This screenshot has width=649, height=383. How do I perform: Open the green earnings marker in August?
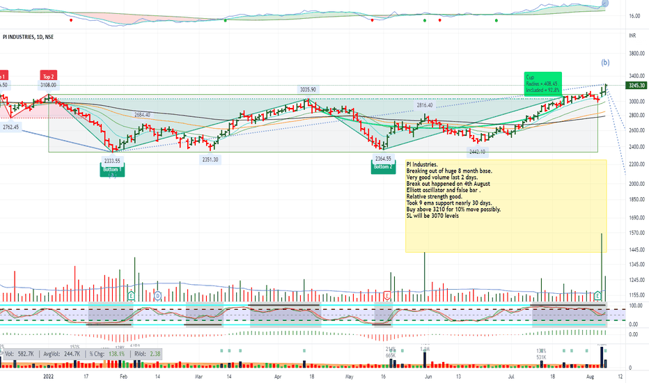point(597,296)
